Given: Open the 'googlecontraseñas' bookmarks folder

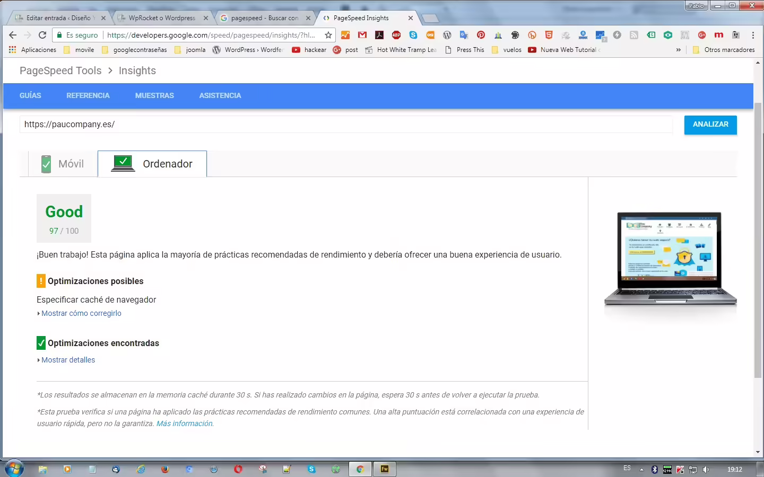Looking at the screenshot, I should (x=134, y=50).
